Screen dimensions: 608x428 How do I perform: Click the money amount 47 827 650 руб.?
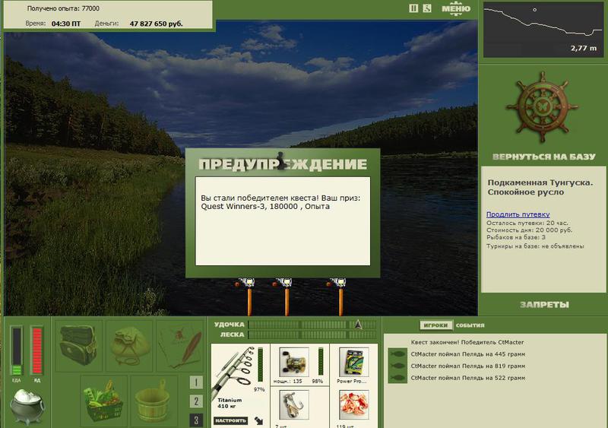[156, 24]
